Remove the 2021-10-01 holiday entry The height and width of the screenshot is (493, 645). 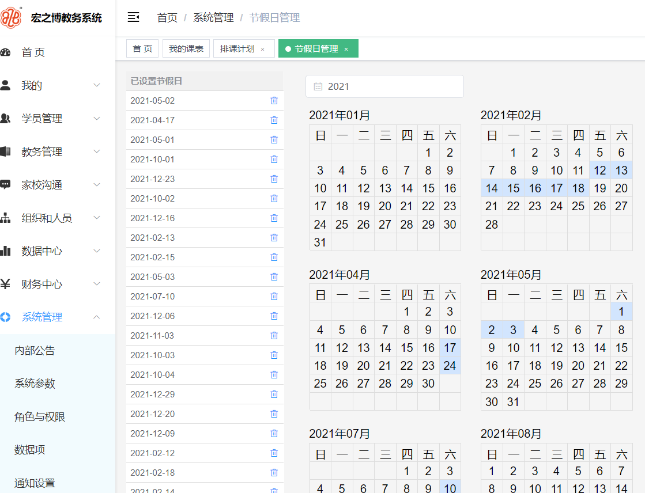click(x=274, y=159)
